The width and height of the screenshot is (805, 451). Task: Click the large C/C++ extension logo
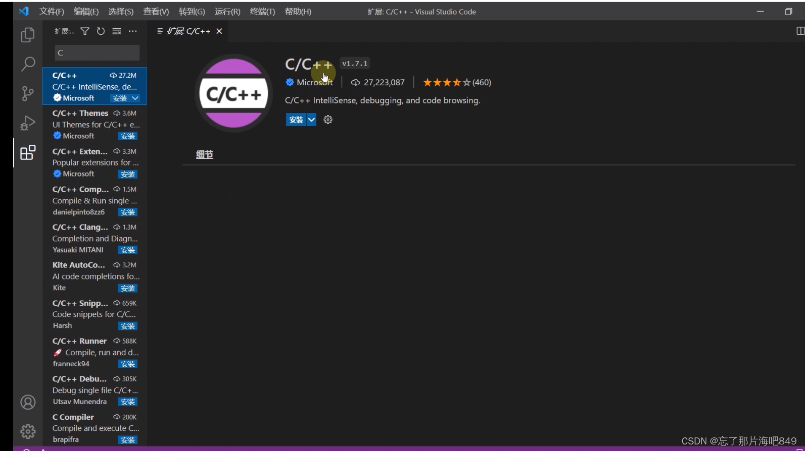233,93
